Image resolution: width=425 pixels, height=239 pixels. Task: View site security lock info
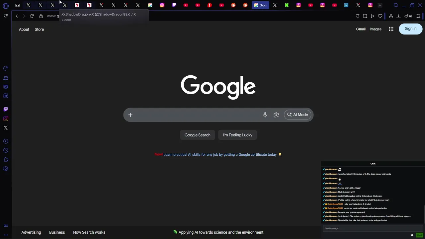pyautogui.click(x=41, y=16)
